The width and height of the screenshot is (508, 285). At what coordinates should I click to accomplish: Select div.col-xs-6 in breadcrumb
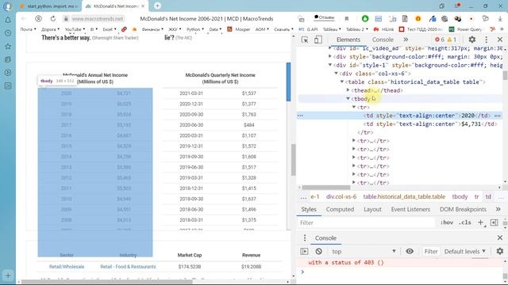tap(341, 196)
